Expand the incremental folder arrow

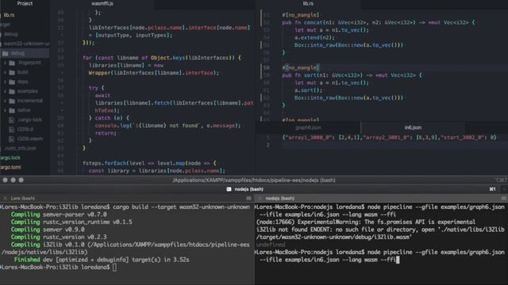[x=6, y=101]
